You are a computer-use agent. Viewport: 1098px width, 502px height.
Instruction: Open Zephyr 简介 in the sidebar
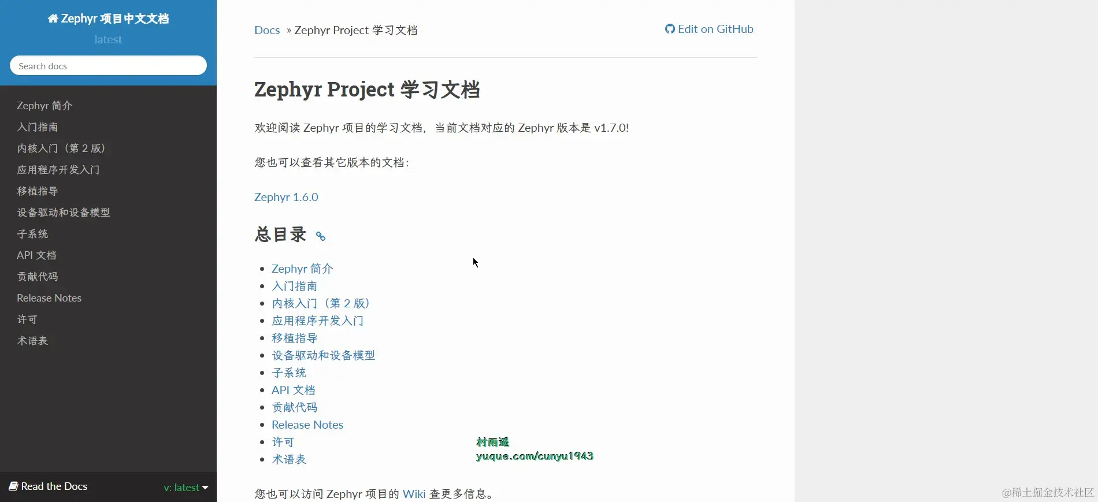click(44, 105)
